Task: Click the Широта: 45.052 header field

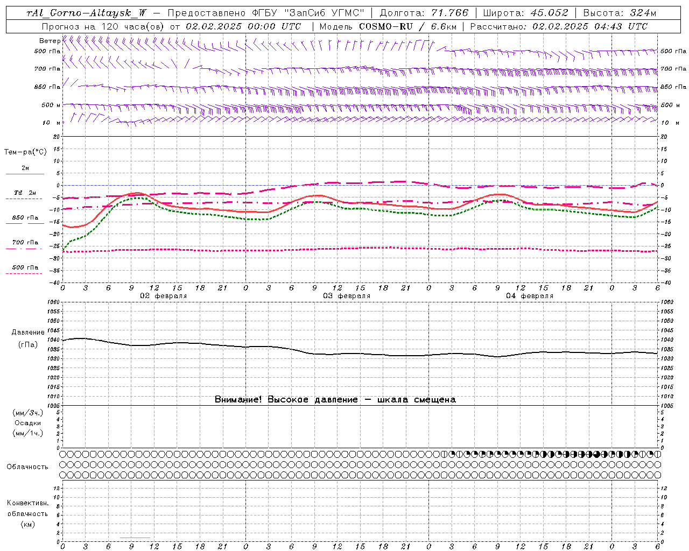Action: [x=525, y=13]
